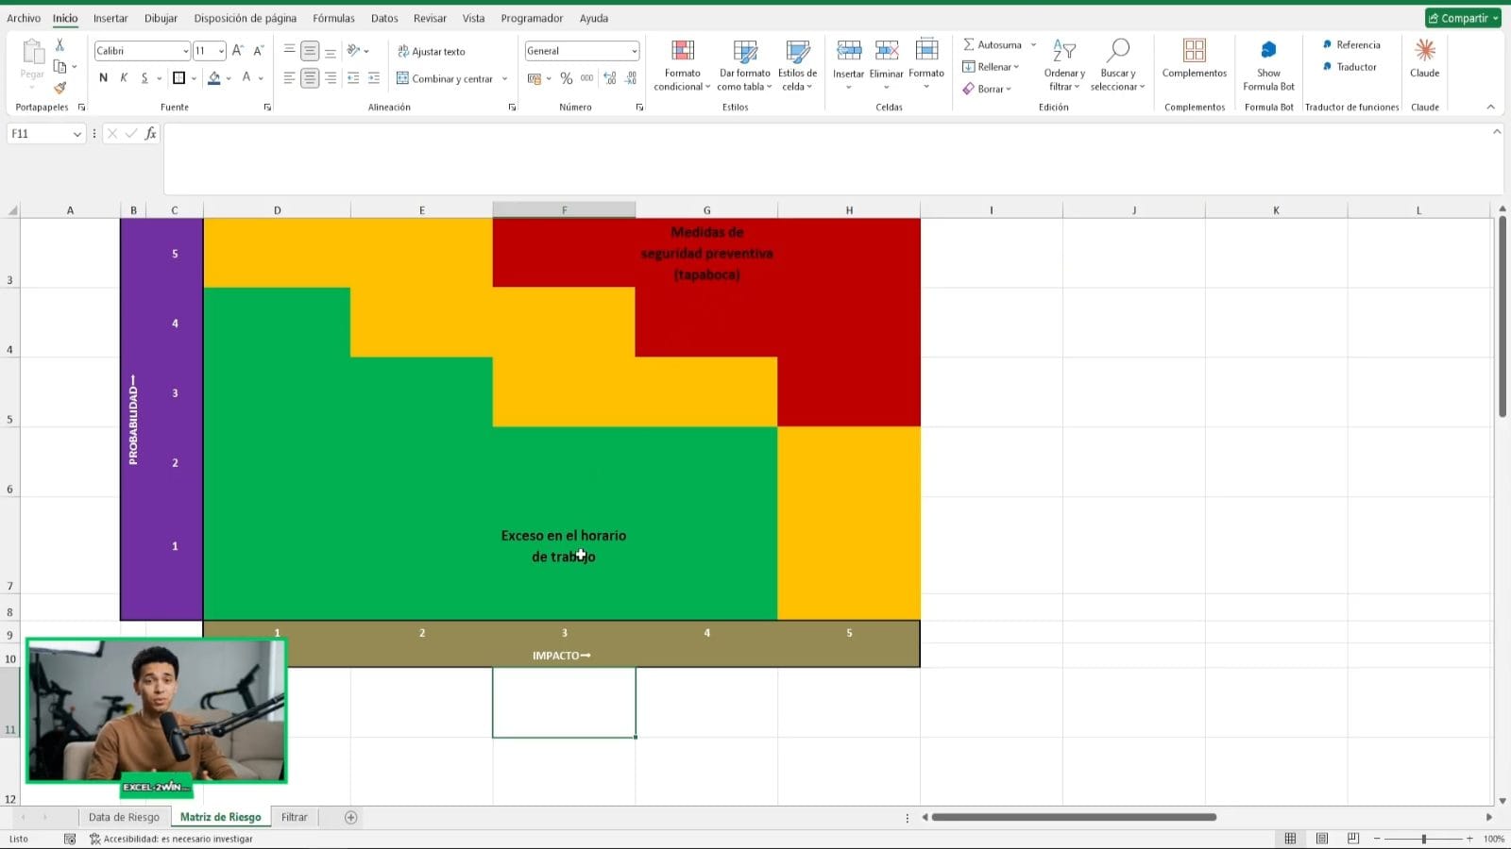
Task: Click the Referencia button
Action: pos(1351,44)
